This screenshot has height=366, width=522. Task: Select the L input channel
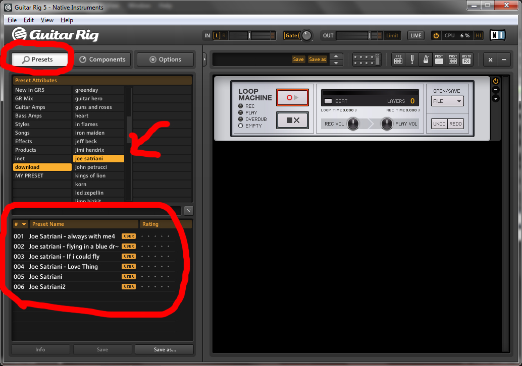click(x=217, y=36)
